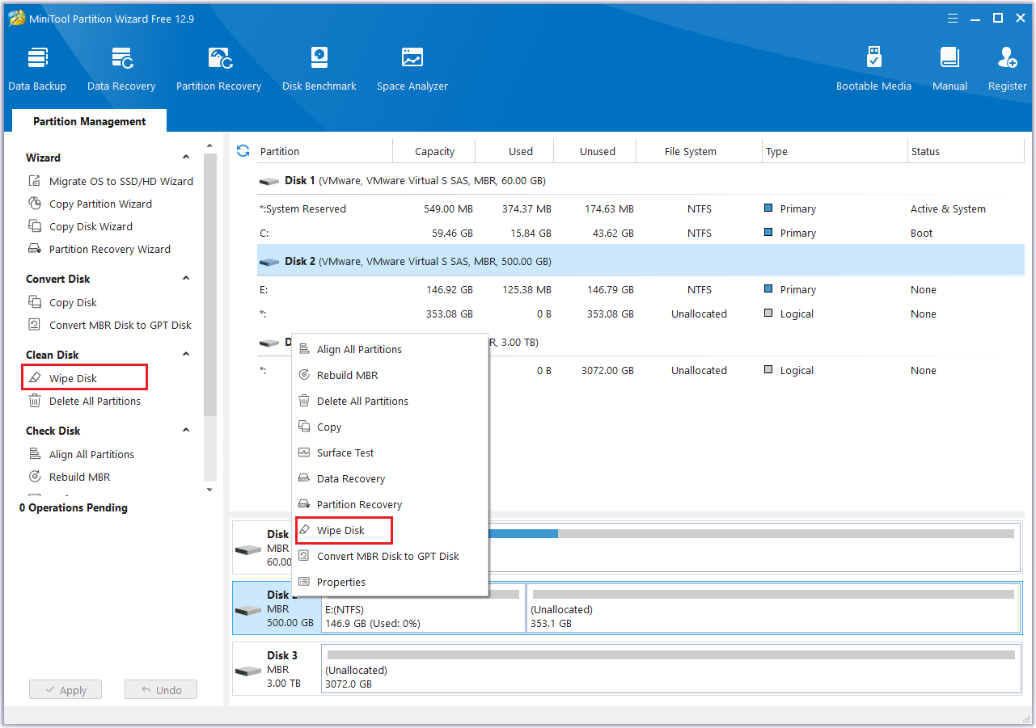Switch to Partition Management tab

(90, 121)
